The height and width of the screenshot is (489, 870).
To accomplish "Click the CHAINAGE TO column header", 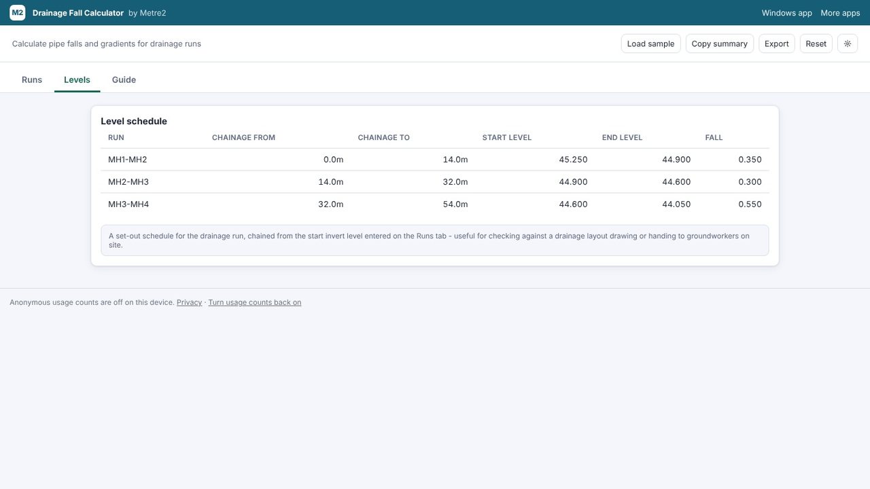I will coord(384,138).
